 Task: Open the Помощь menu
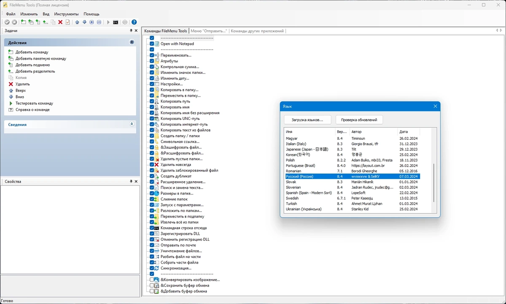tap(92, 14)
